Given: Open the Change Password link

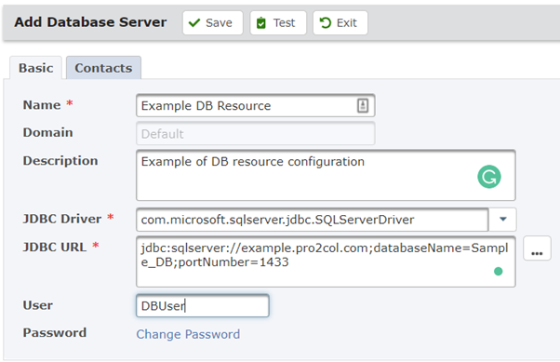Looking at the screenshot, I should click(x=188, y=334).
